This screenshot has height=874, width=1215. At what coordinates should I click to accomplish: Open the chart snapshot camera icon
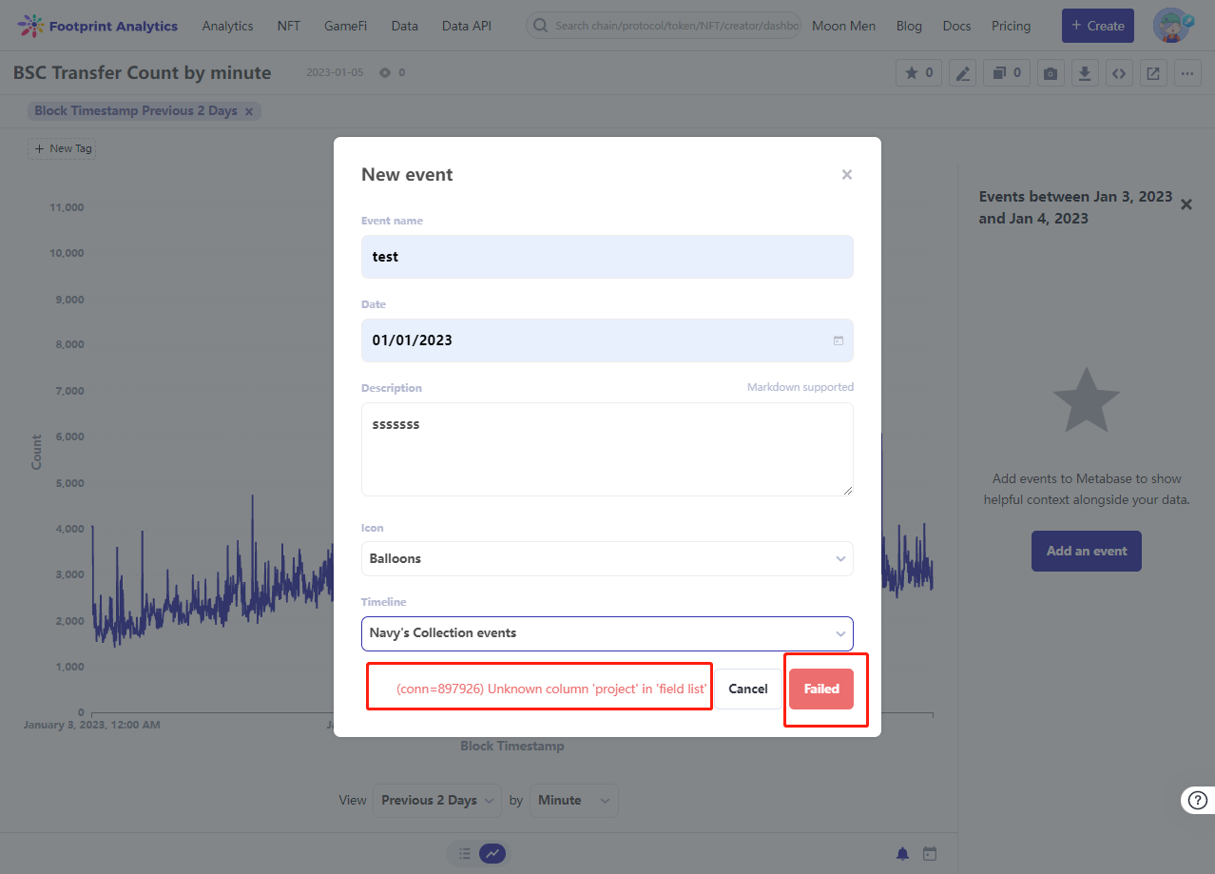(1050, 72)
